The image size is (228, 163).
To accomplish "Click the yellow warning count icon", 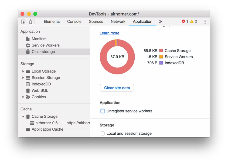I will click(192, 21).
